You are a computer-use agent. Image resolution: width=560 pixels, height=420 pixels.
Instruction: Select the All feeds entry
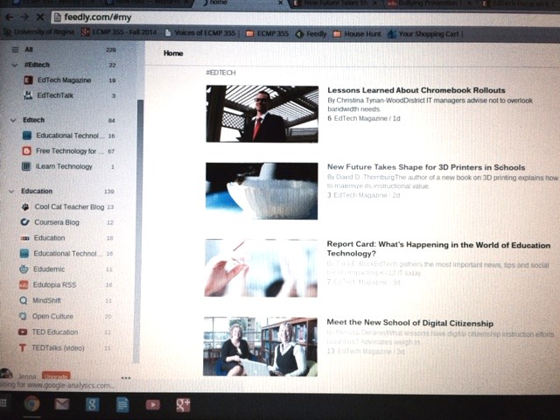point(29,50)
